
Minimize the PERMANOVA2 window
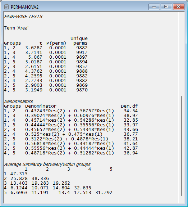click(154, 7)
